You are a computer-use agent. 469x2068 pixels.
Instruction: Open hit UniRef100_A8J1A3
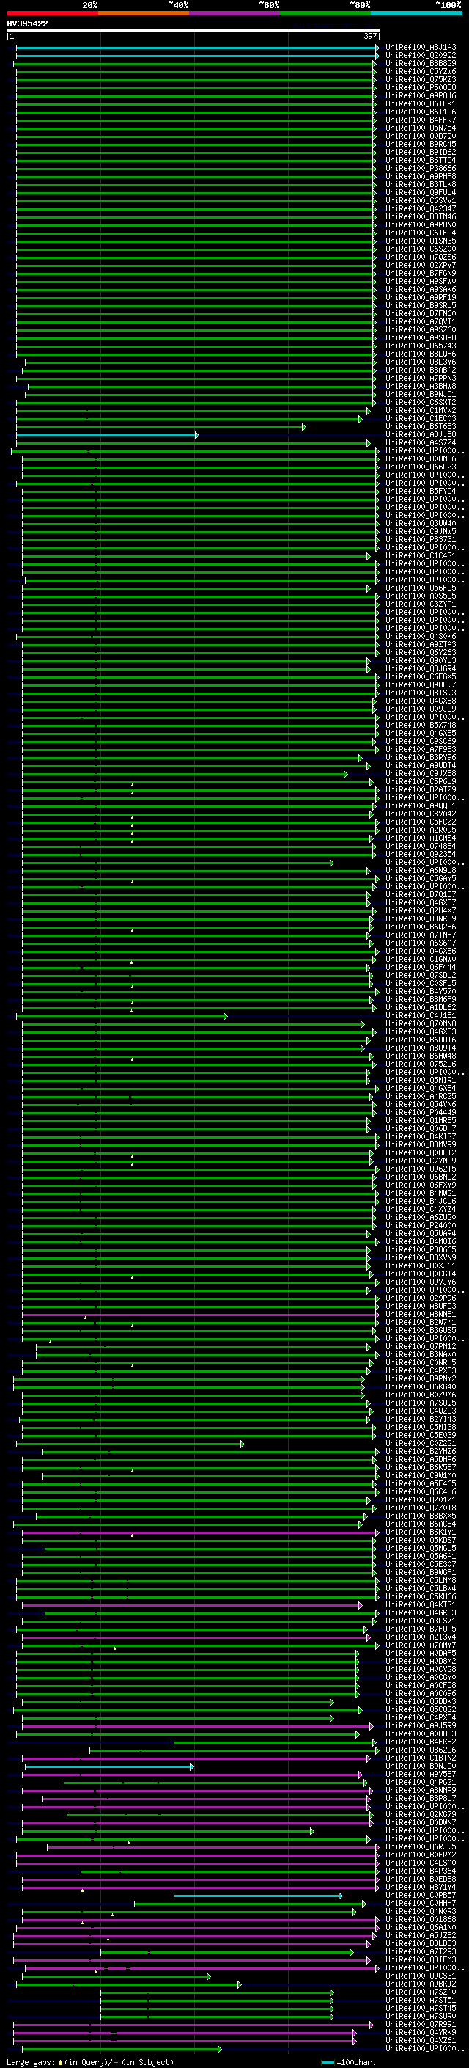pyautogui.click(x=421, y=48)
